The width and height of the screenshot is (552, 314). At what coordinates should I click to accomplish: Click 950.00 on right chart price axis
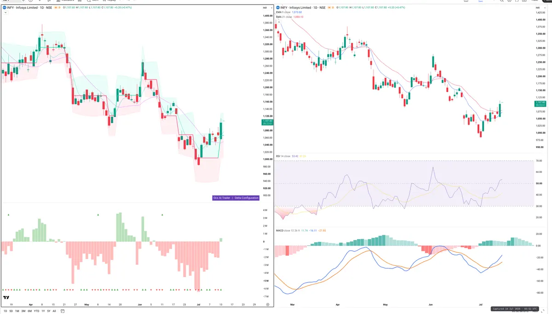point(540,148)
